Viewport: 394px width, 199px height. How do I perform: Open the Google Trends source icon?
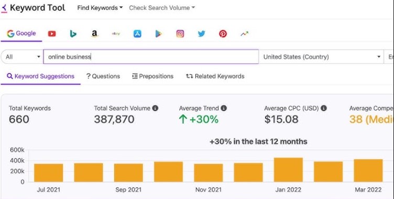coord(245,33)
